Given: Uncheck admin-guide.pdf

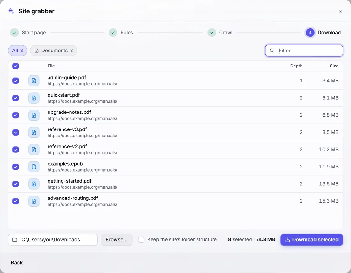Looking at the screenshot, I should [x=16, y=81].
